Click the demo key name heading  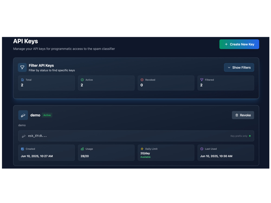pos(35,115)
